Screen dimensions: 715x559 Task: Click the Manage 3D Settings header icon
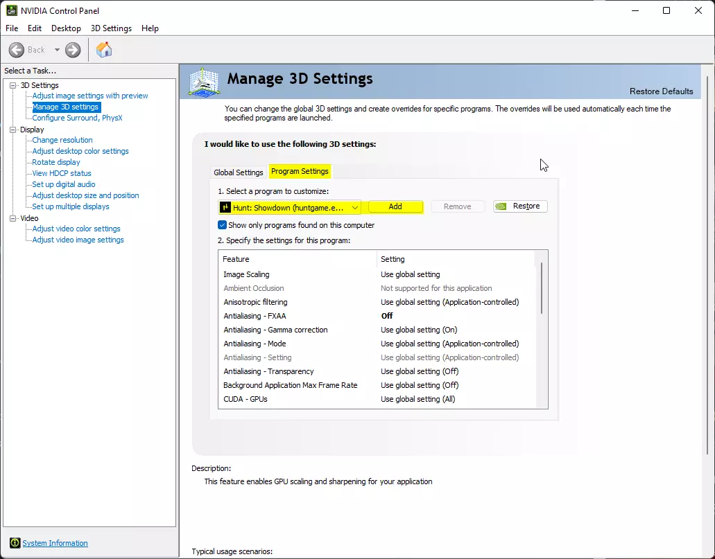205,82
